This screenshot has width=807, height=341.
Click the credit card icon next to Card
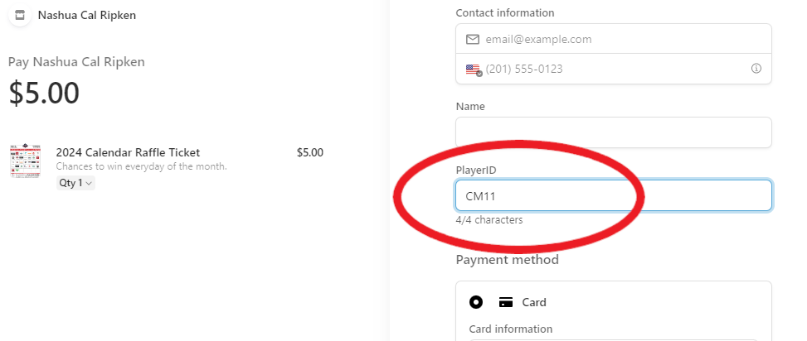(x=505, y=302)
